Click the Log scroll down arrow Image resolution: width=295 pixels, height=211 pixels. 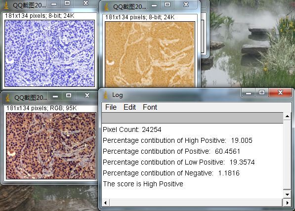(287, 195)
